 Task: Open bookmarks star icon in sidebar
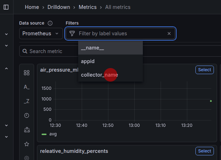27,144
